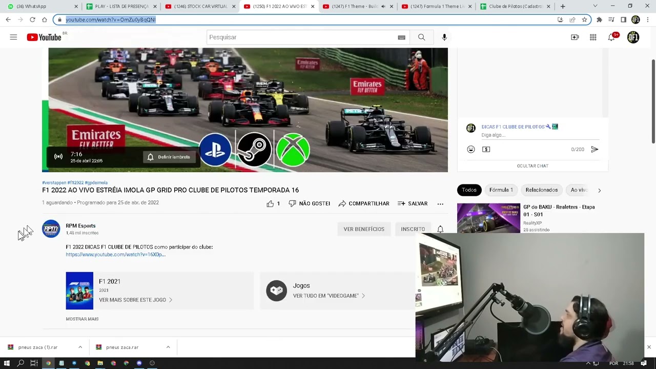Open the Create video camera icon
The height and width of the screenshot is (369, 656).
pyautogui.click(x=575, y=37)
